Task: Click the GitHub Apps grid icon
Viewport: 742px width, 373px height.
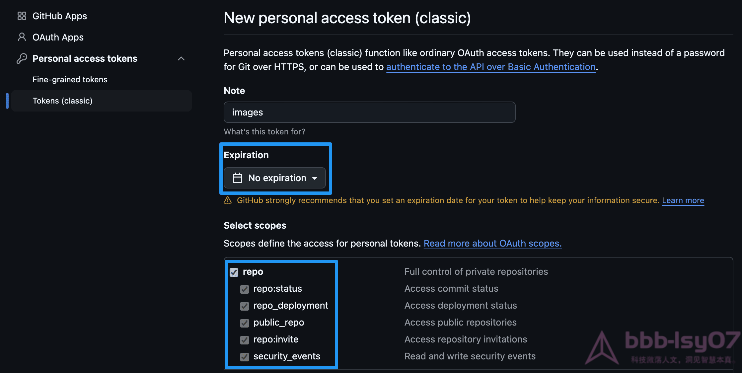Action: click(x=22, y=16)
